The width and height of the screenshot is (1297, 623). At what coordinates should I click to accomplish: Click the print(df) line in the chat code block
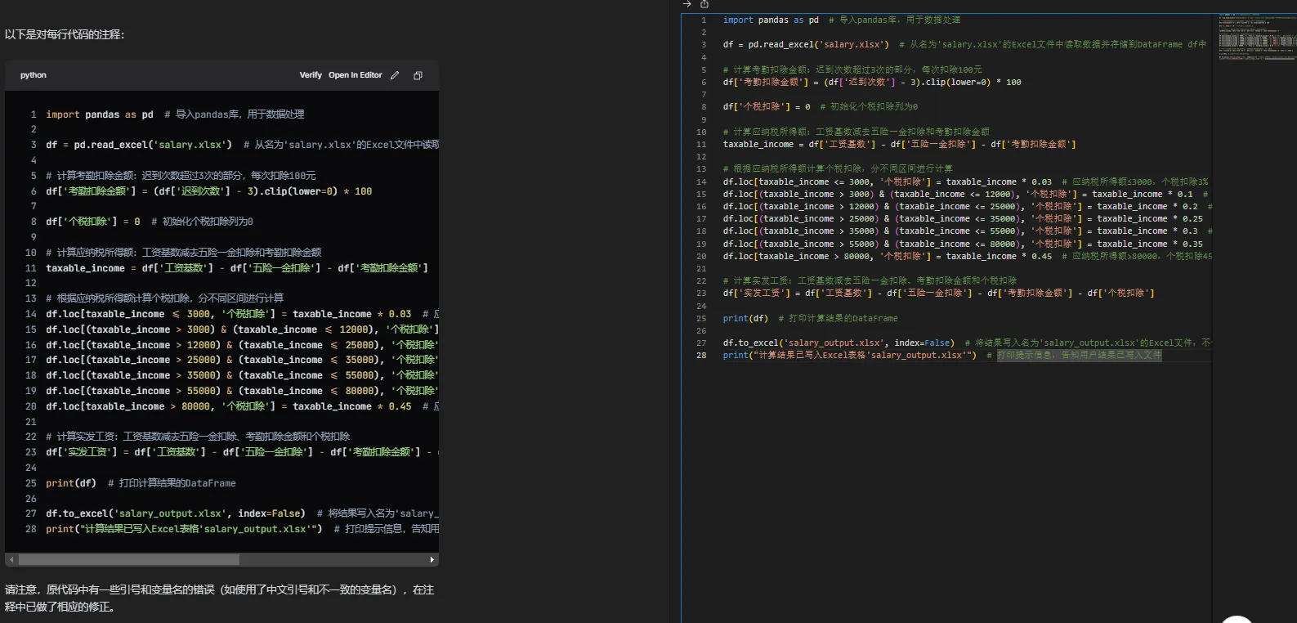point(71,483)
